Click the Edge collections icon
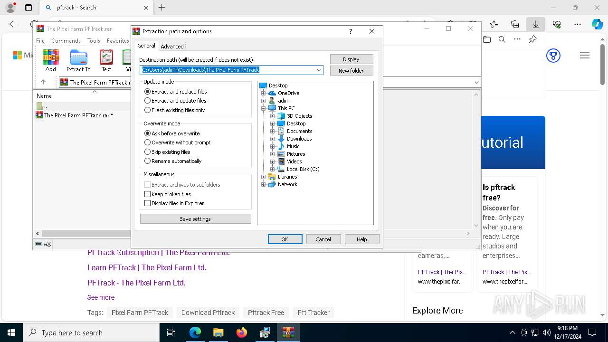This screenshot has width=608, height=342. [515, 24]
